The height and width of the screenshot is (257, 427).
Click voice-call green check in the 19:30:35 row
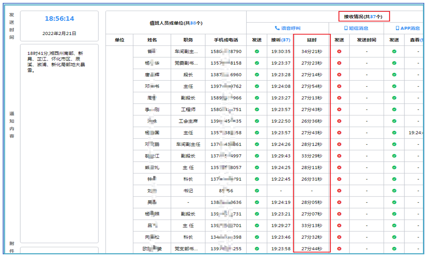tap(257, 52)
